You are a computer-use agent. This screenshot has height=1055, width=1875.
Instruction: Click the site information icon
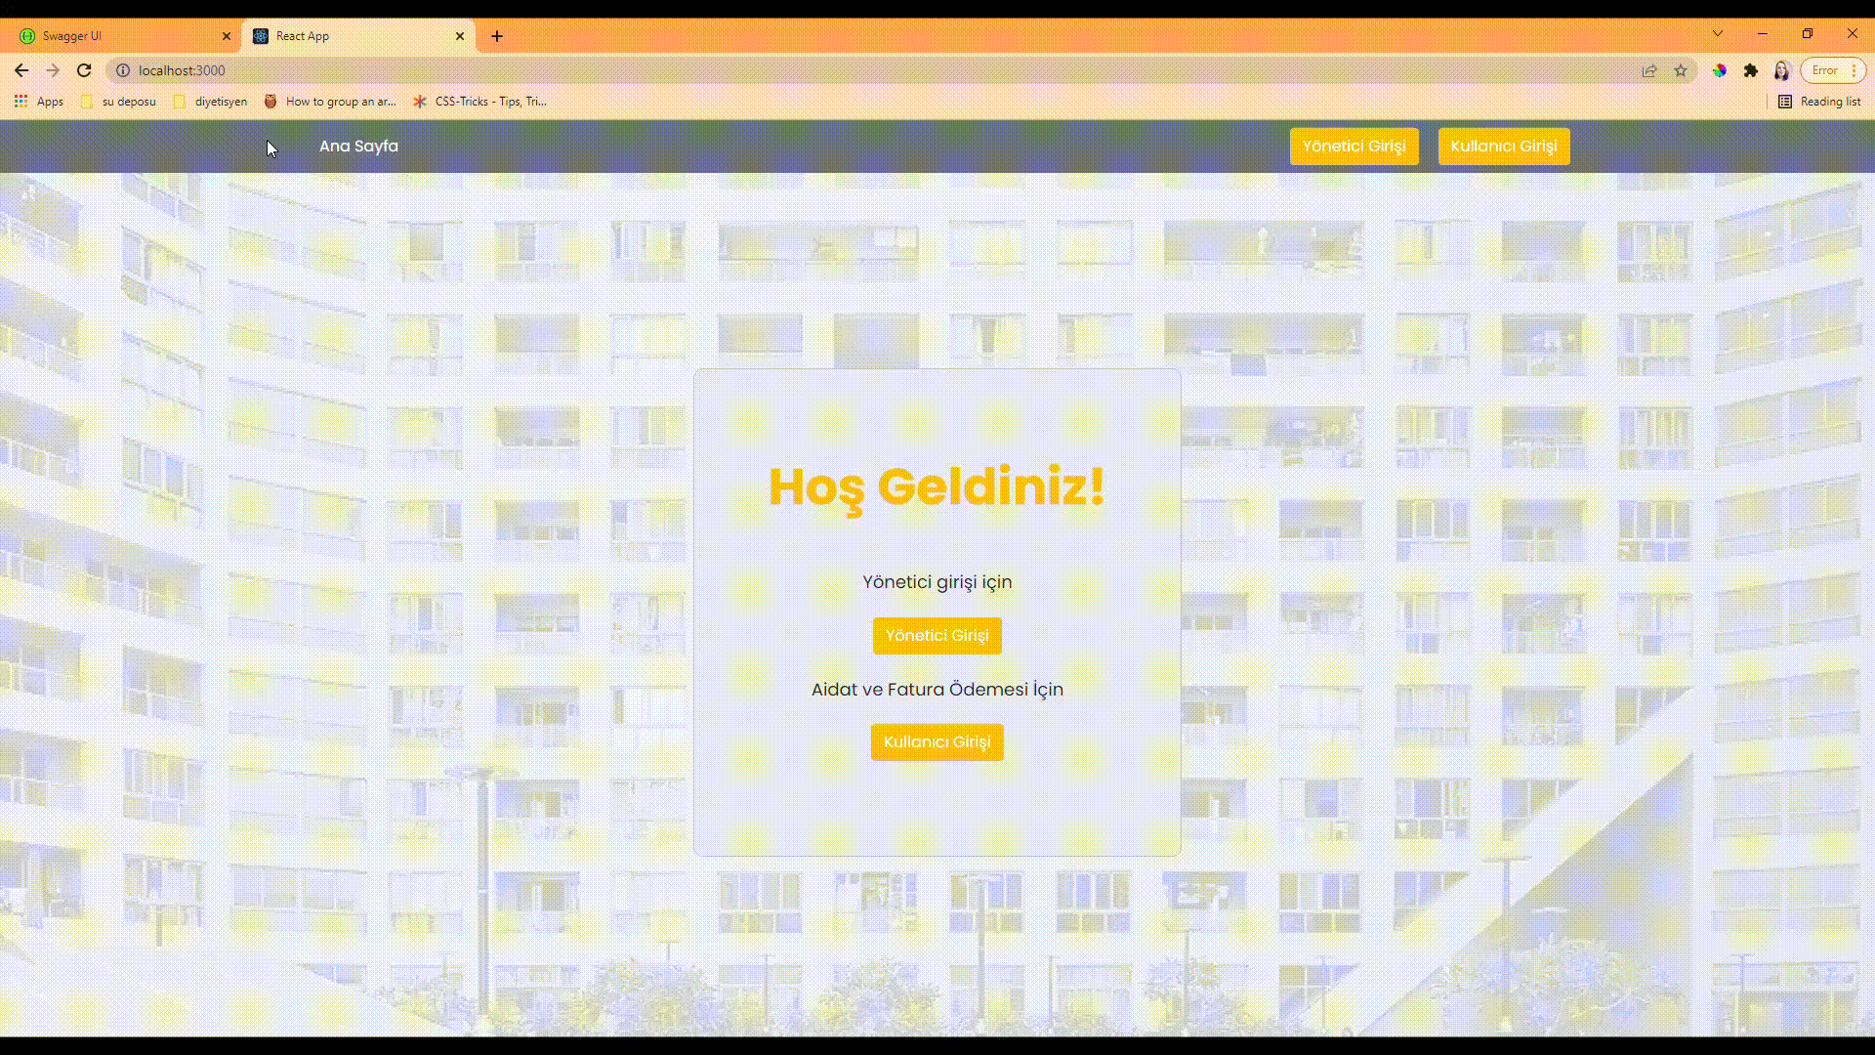[x=123, y=70]
